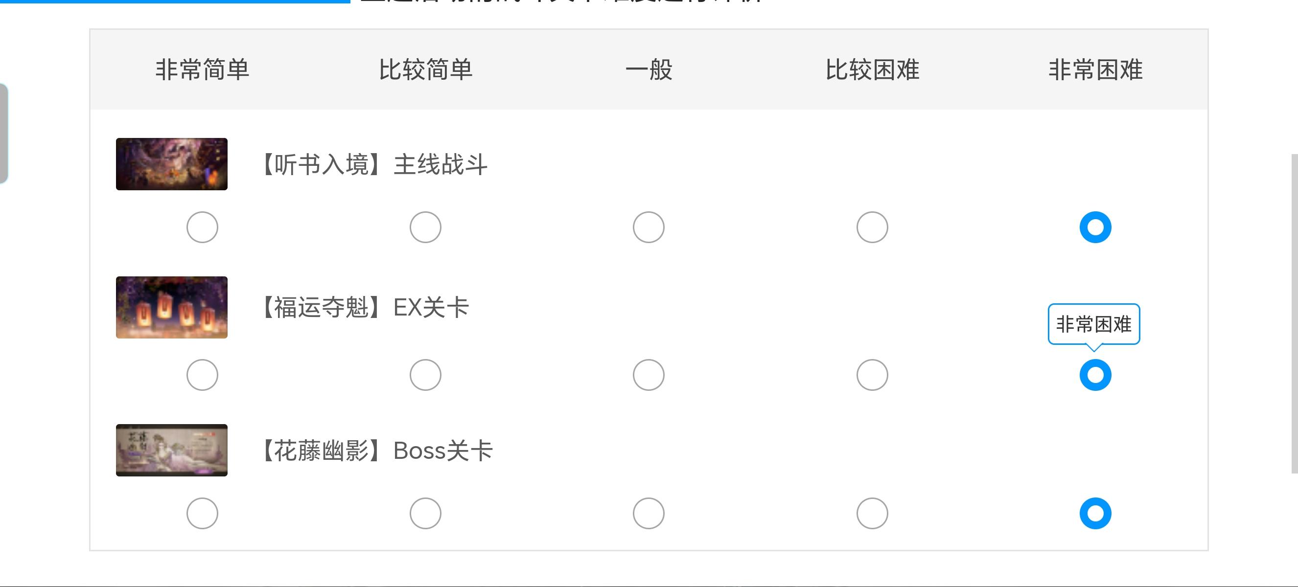Viewport: 1298px width, 587px height.
Task: Choose 比较简单 for 花藤幽影 Boss关卡
Action: click(x=425, y=514)
